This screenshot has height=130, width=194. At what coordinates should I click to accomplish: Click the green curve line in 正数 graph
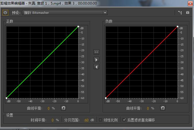[x=42, y=62]
